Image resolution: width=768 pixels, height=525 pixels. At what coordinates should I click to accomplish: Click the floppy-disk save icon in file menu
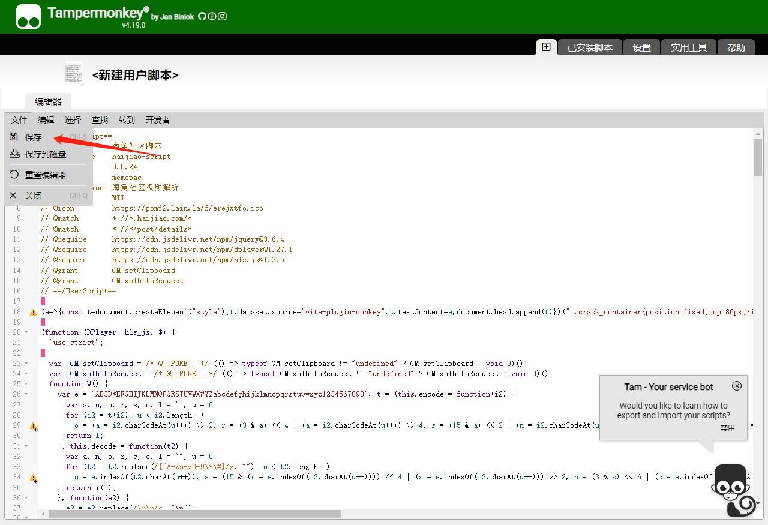(x=14, y=137)
